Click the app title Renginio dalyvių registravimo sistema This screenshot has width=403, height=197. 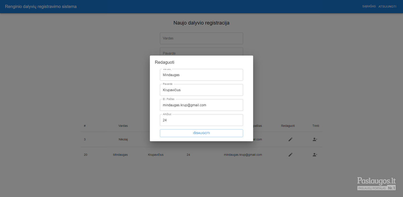(41, 6)
